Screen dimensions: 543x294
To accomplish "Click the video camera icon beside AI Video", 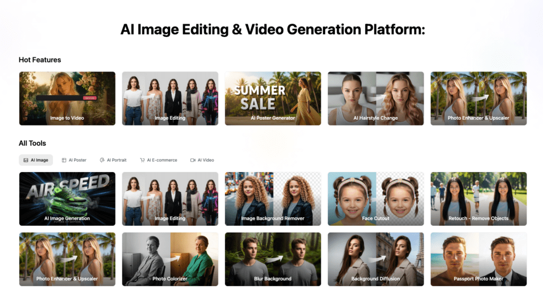I will 193,160.
